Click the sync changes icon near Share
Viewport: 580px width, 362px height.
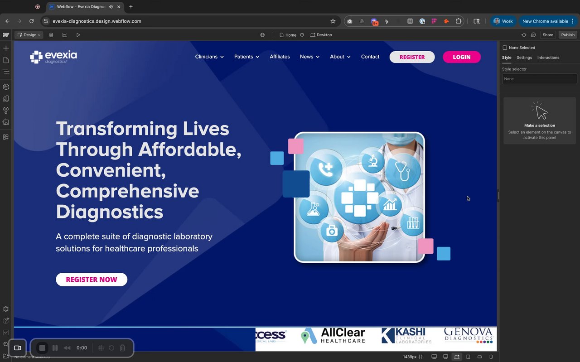point(524,35)
